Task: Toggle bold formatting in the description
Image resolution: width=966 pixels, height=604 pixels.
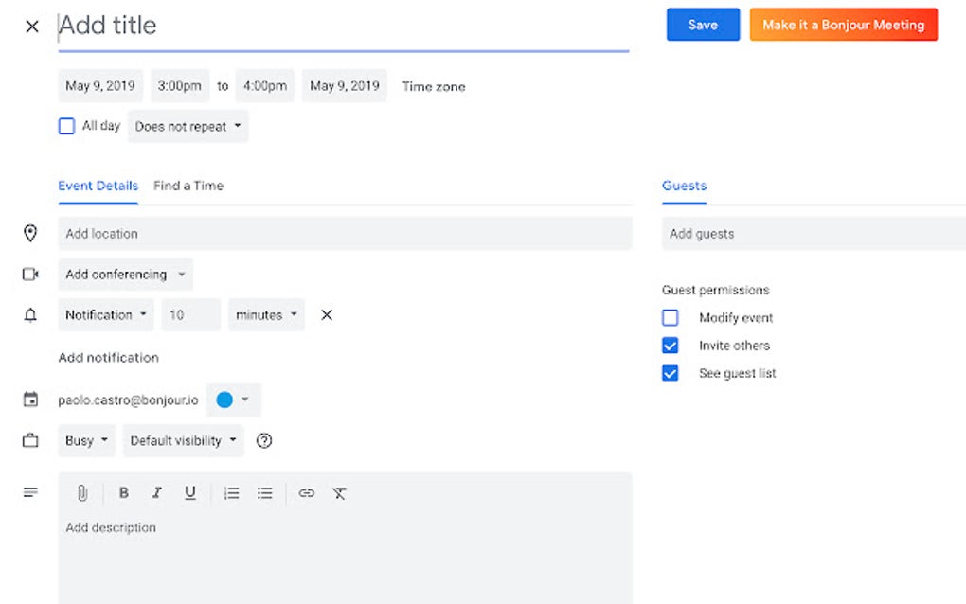Action: 123,492
